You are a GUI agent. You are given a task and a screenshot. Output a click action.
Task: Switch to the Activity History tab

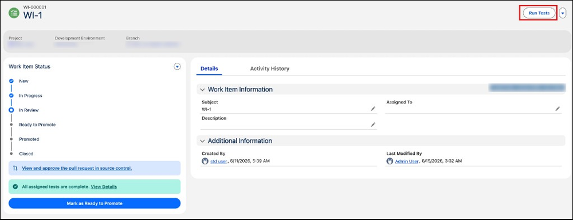[270, 69]
